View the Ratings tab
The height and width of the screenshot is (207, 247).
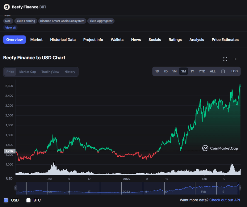(x=175, y=40)
